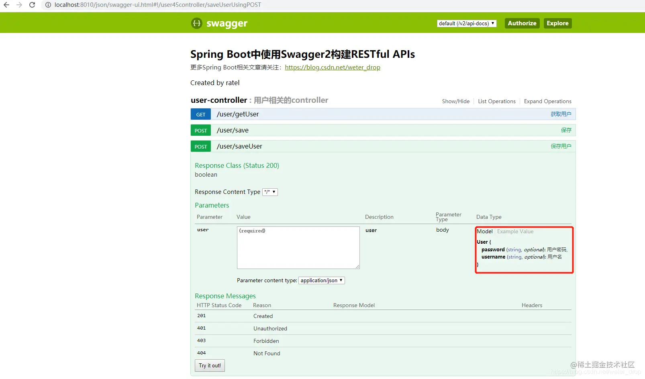Click the 保存用户 summary text

click(561, 146)
